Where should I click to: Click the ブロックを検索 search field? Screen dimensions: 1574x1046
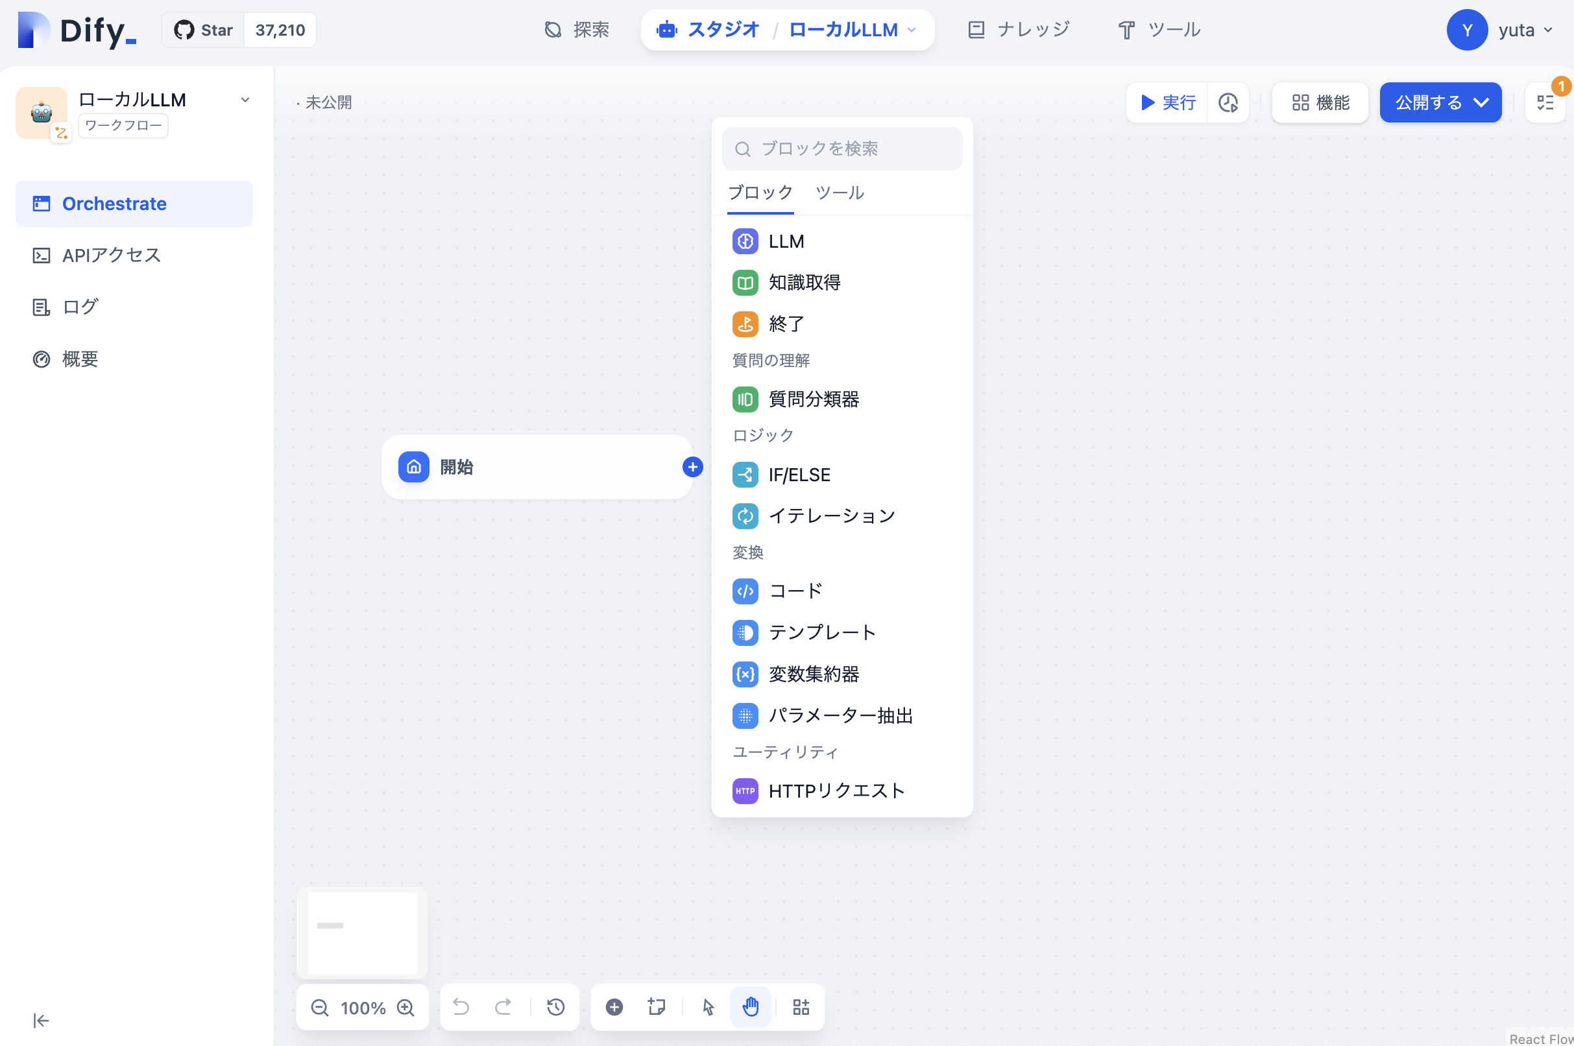[842, 149]
